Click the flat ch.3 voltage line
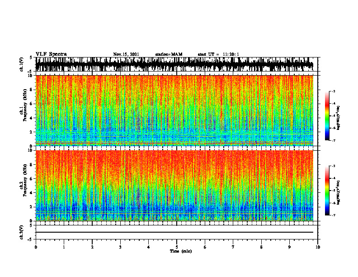Viewport: 358px width, 277px height. (x=174, y=232)
